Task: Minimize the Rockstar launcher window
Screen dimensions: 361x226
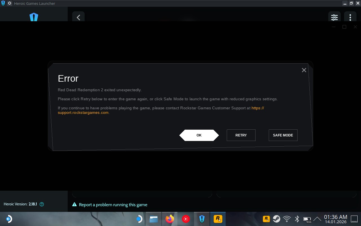Action: (334, 27)
